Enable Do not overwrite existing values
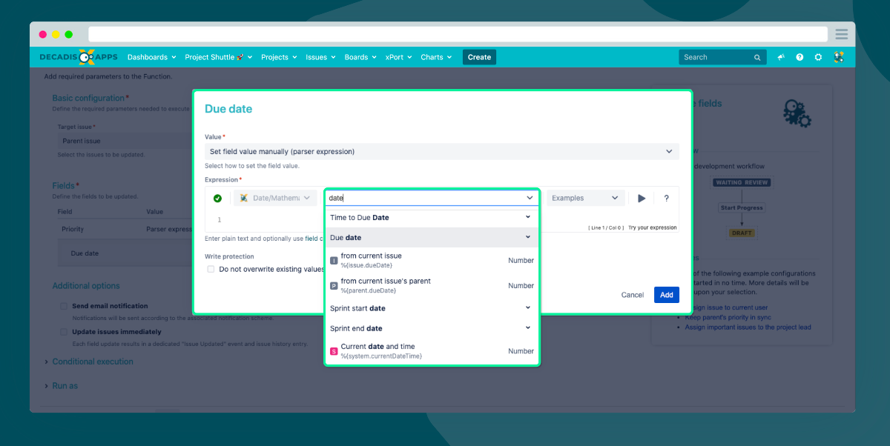 click(x=211, y=270)
